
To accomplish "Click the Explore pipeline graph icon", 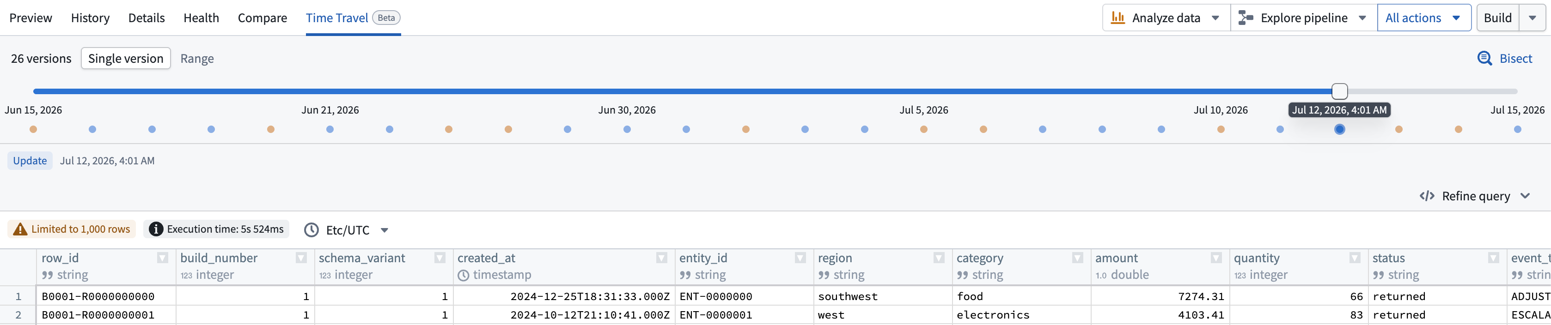I will pos(1246,18).
